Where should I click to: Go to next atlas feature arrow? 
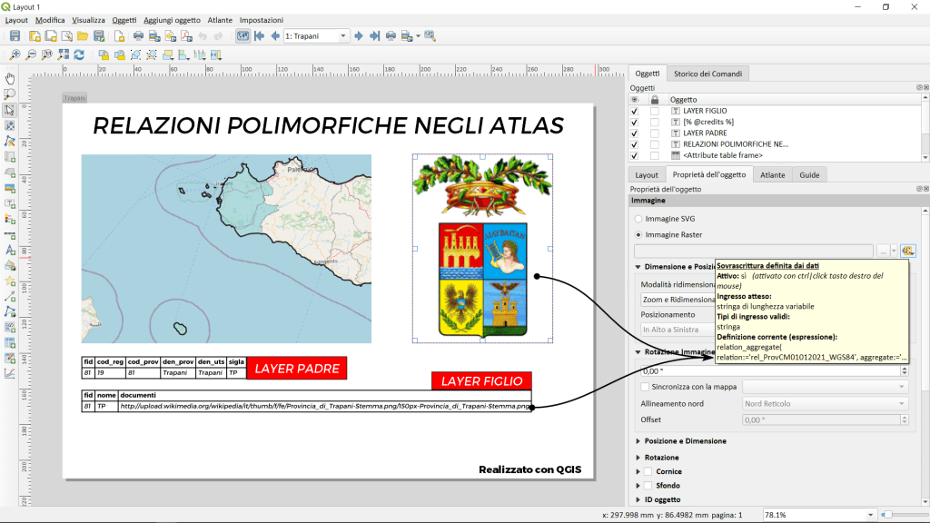(359, 36)
